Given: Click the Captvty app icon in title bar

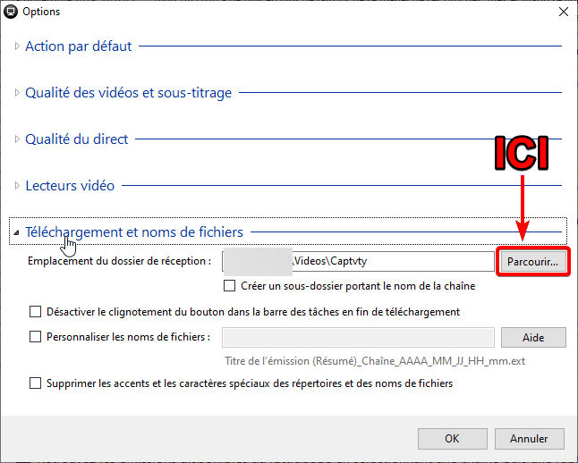Looking at the screenshot, I should tap(12, 12).
